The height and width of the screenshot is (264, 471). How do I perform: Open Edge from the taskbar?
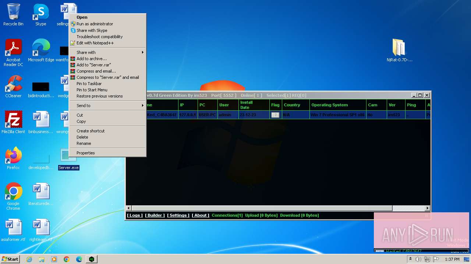(79, 259)
